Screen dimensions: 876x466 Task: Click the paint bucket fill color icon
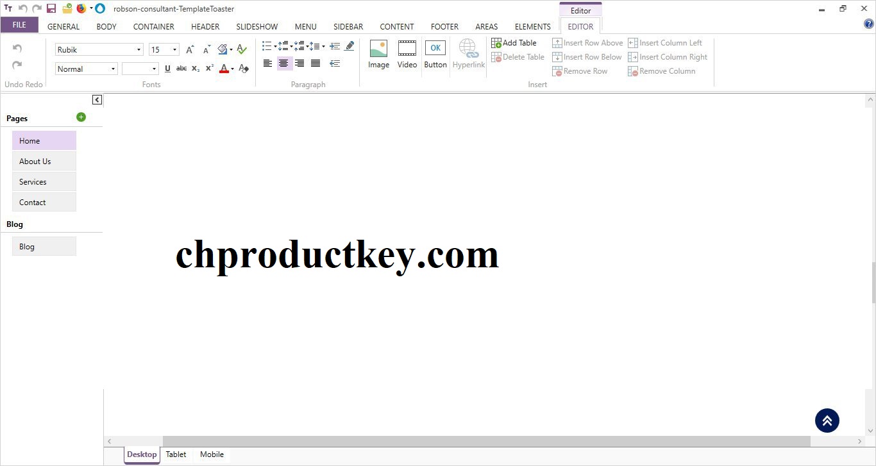(223, 49)
